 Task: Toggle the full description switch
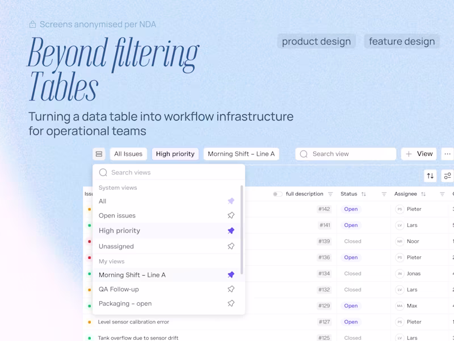pyautogui.click(x=278, y=194)
